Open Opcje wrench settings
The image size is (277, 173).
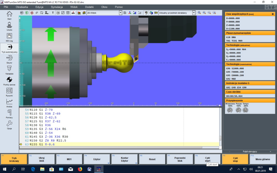tap(9, 125)
